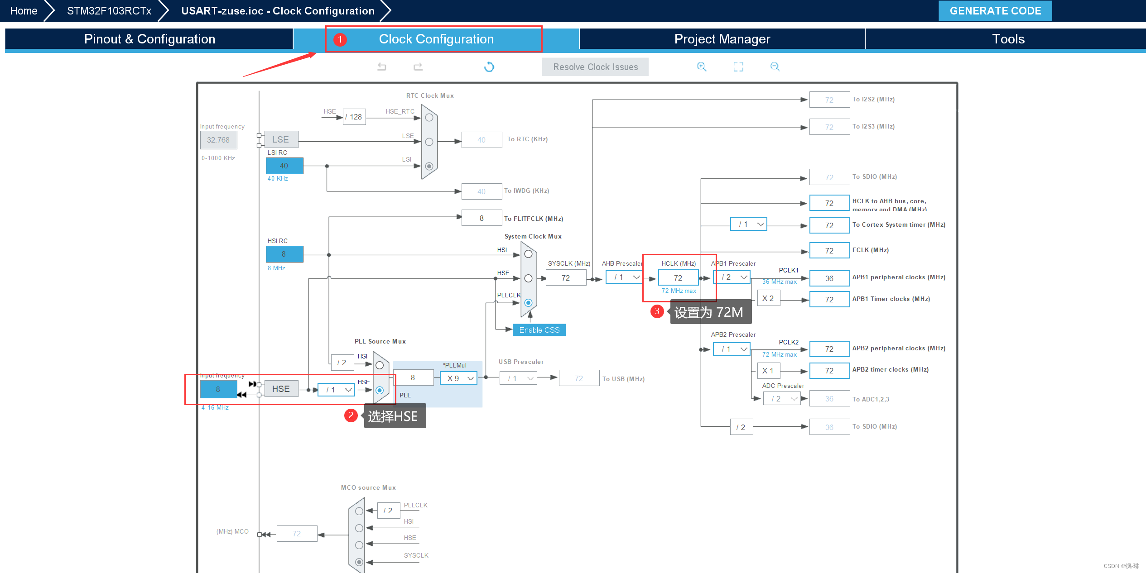Screen dimensions: 1146x573
Task: Click the HCLK (MHz) value field
Action: tap(678, 278)
